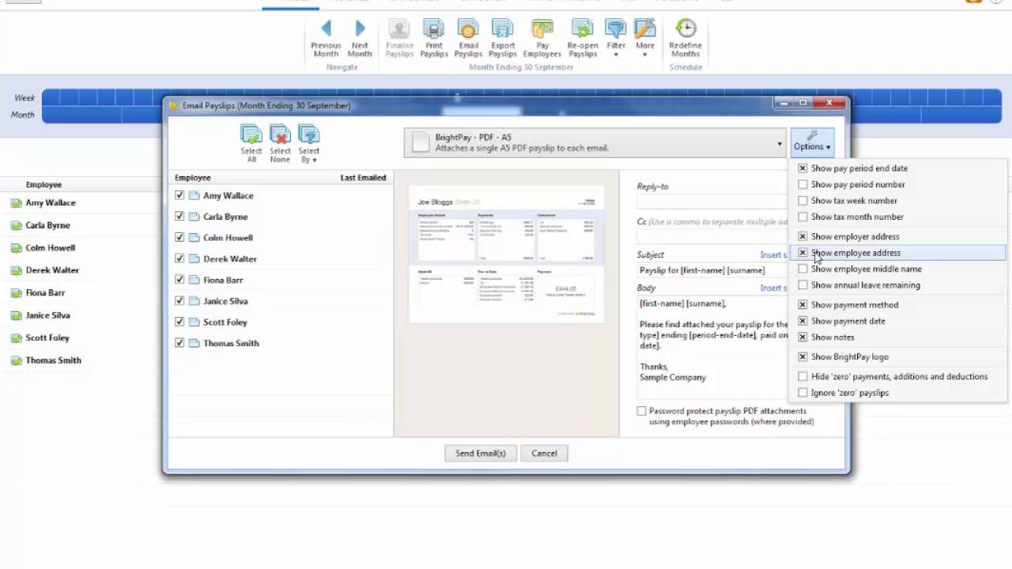The image size is (1012, 569).
Task: Click the Send Email(s) button
Action: pyautogui.click(x=481, y=454)
